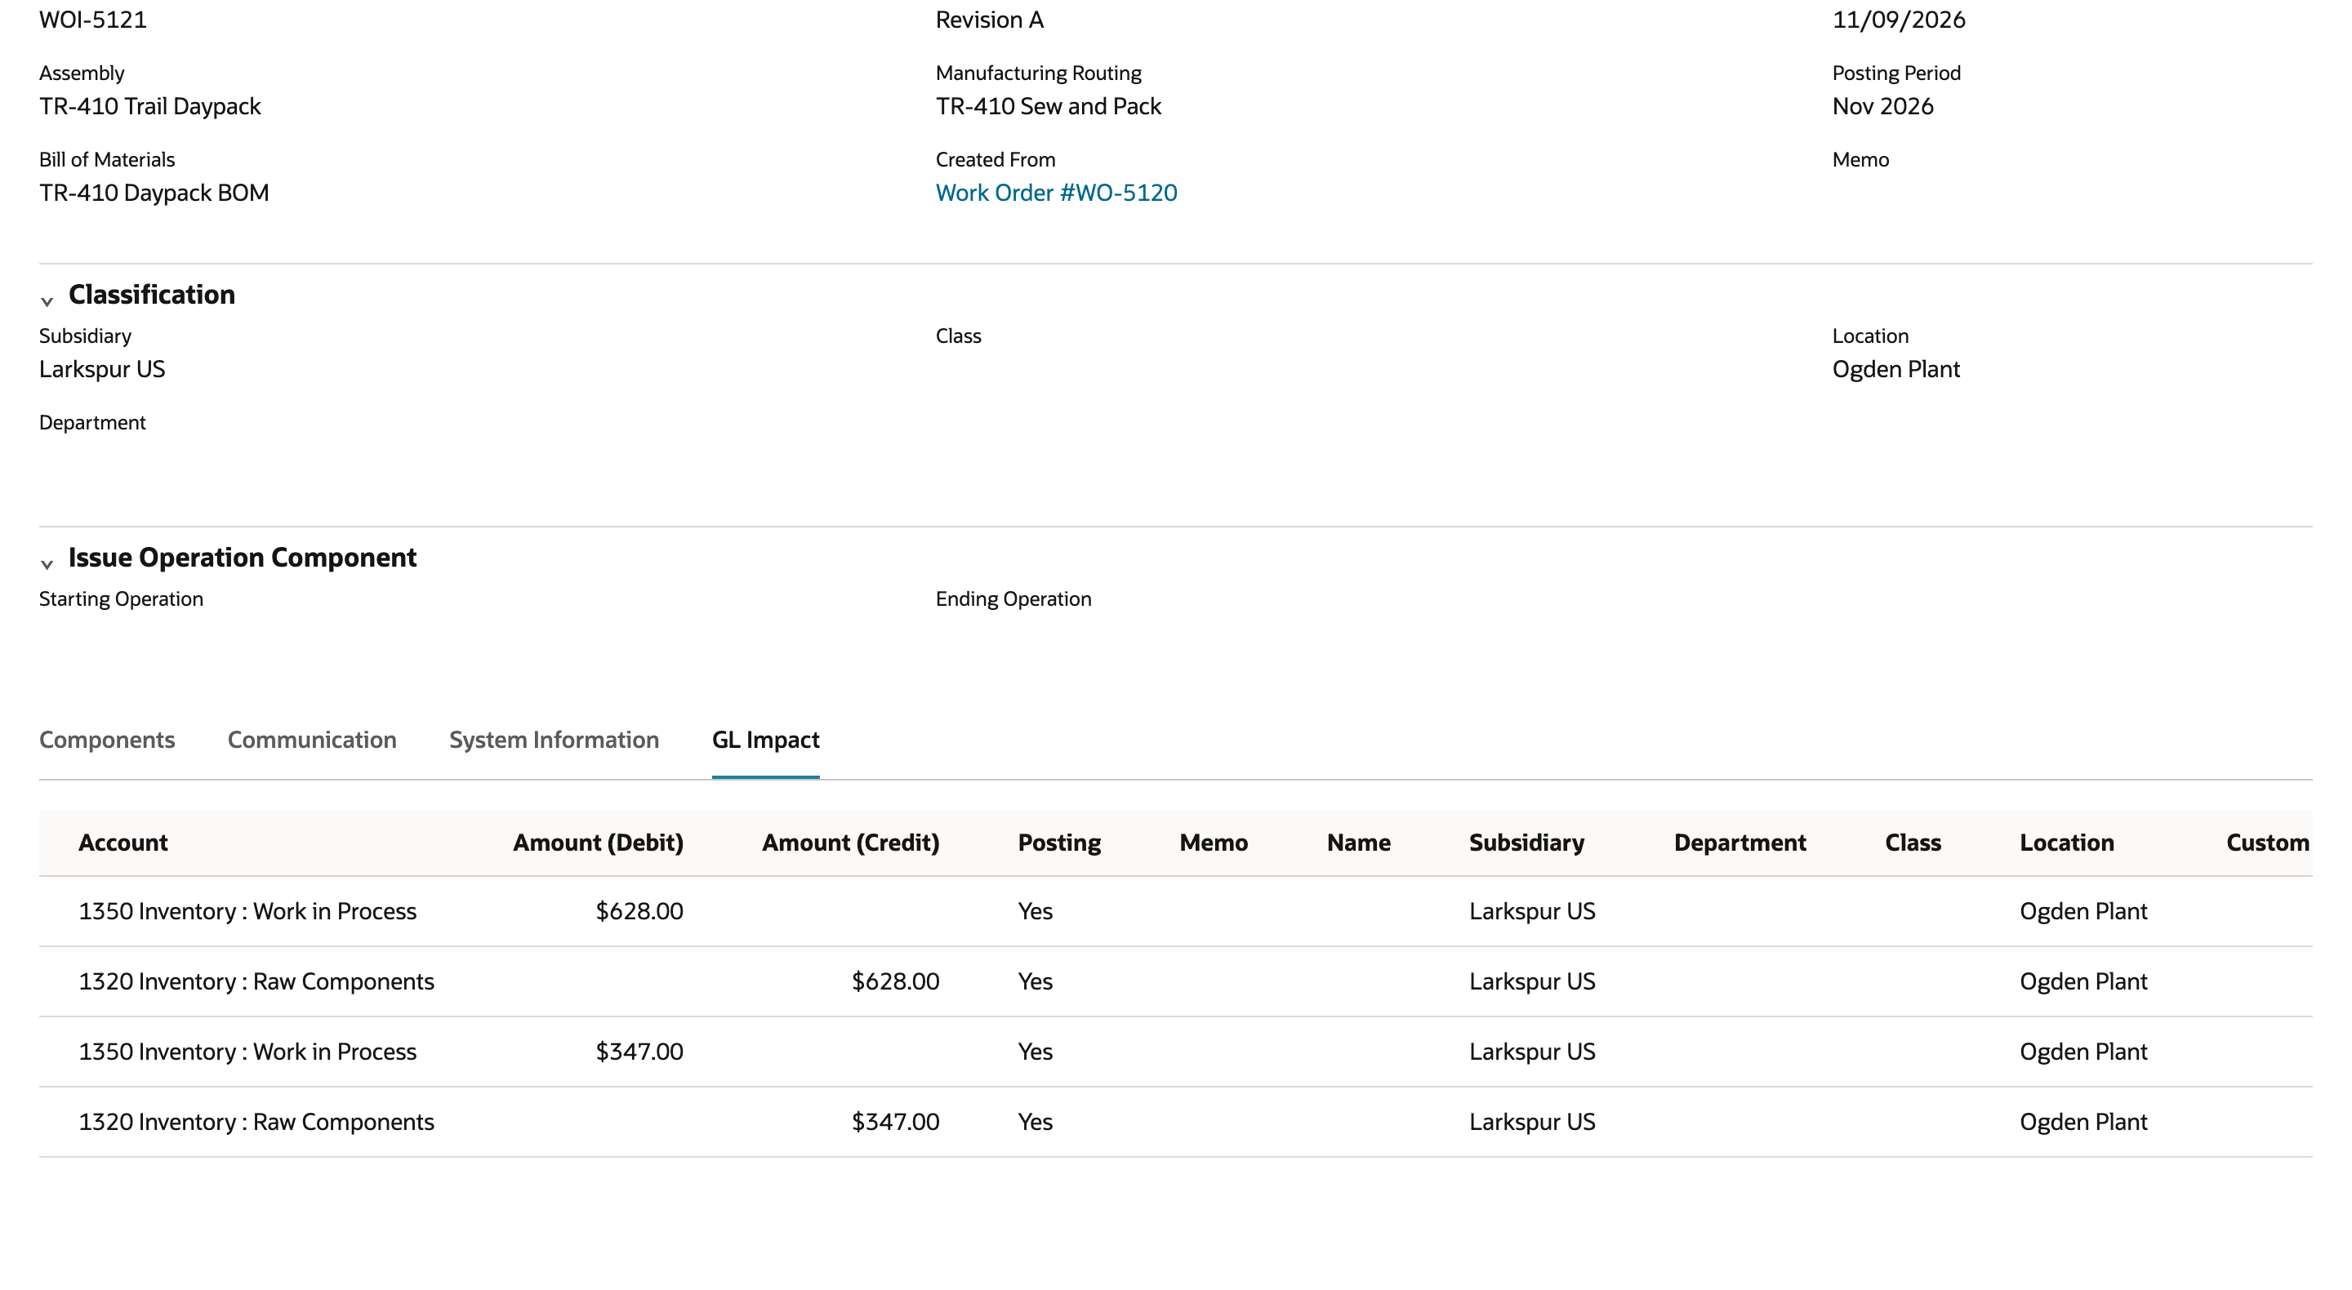Click the Department column header in table
Image resolution: width=2352 pixels, height=1290 pixels.
1739,843
